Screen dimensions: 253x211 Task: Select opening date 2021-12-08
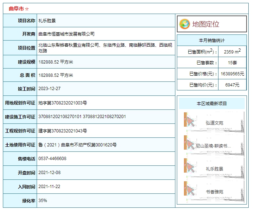(49, 173)
